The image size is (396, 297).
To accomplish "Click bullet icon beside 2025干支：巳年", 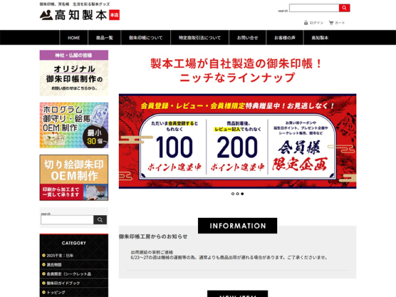I will [44, 256].
